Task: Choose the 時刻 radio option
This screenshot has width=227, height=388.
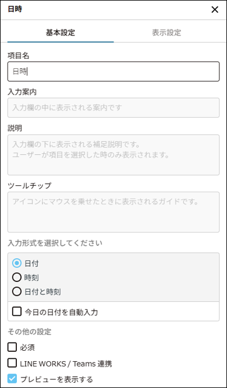Action: click(16, 278)
